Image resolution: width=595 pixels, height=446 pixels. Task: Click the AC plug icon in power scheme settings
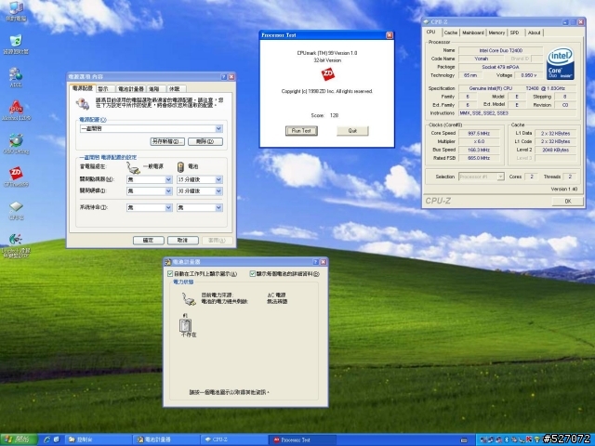coord(133,167)
